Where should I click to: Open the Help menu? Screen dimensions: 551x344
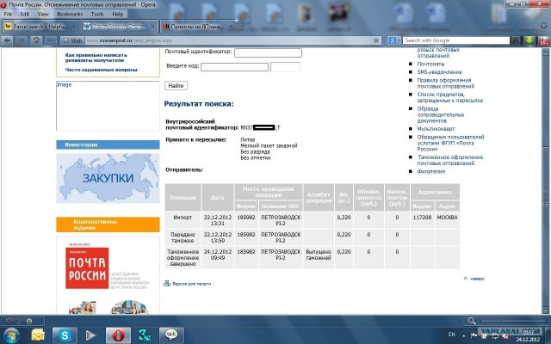tap(118, 14)
